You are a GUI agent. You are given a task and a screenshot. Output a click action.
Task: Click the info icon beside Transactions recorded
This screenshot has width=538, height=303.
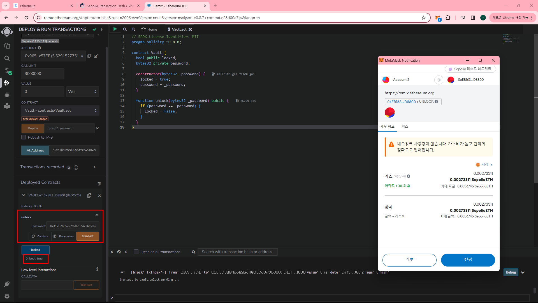tap(76, 167)
